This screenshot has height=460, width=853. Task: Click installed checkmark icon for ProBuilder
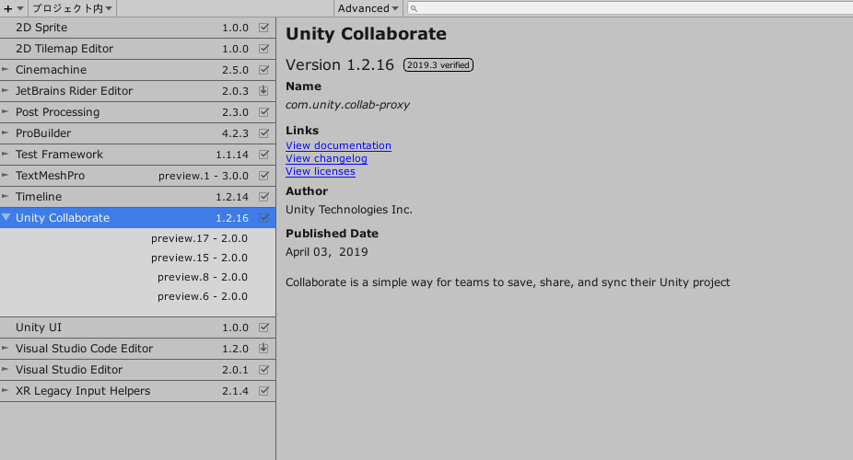coord(263,133)
